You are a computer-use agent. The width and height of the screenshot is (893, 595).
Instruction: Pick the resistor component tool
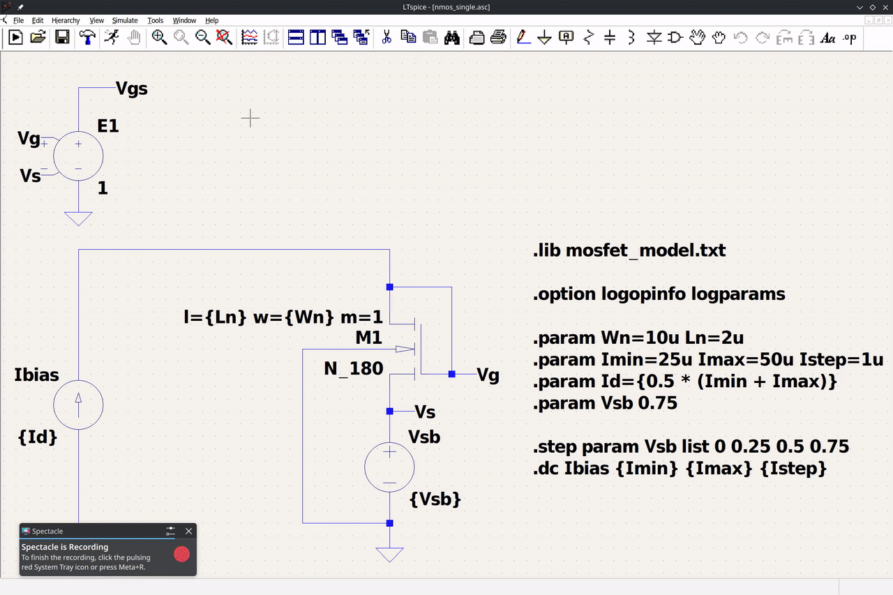[588, 38]
